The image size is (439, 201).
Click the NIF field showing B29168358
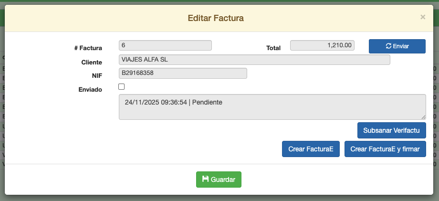click(182, 73)
